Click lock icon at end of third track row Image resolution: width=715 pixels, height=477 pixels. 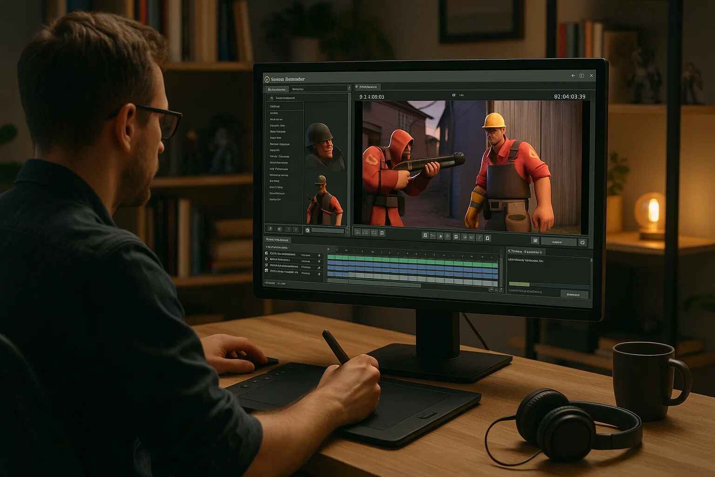click(319, 267)
